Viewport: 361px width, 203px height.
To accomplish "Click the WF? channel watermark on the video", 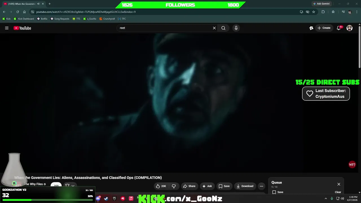I will [352, 165].
